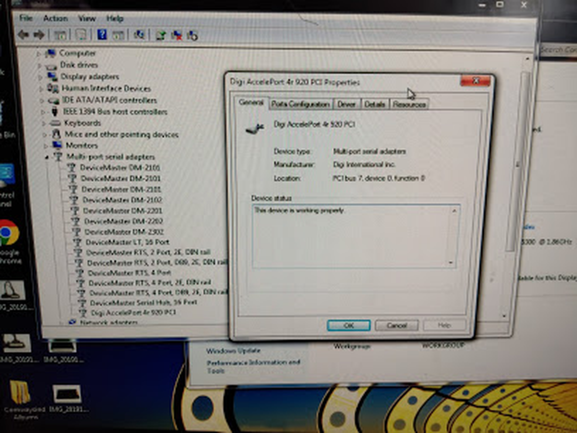Click Device status box scroll up arrow
The image size is (577, 433).
point(454,210)
